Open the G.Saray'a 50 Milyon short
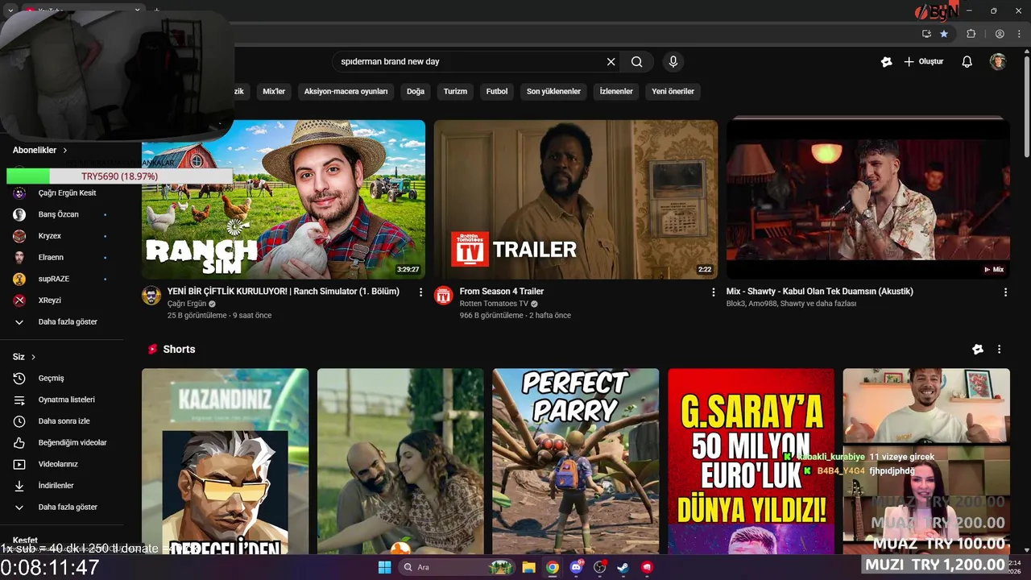This screenshot has height=580, width=1031. [x=752, y=462]
